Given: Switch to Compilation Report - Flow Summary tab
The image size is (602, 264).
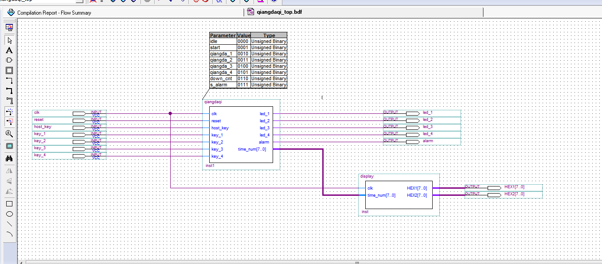Looking at the screenshot, I should click(x=54, y=13).
